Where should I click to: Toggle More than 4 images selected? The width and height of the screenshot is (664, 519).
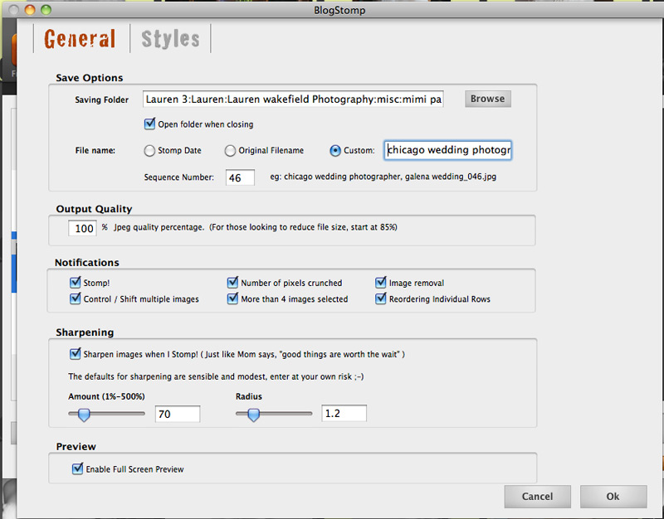[x=232, y=298]
